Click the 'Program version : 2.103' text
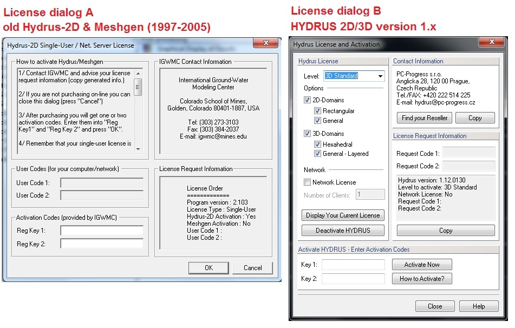515x328 pixels. [217, 202]
